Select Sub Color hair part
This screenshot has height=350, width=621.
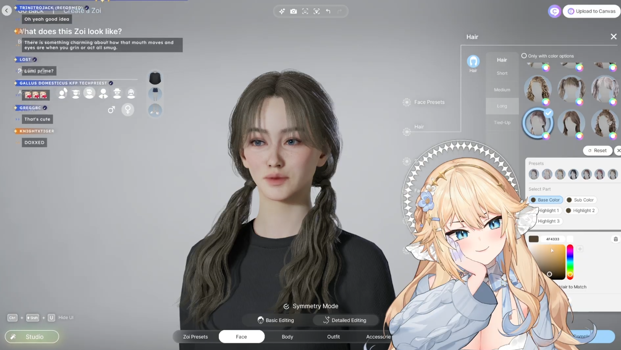580,200
